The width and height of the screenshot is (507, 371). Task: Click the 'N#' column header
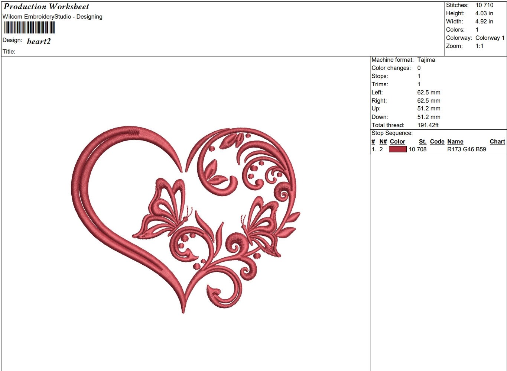[383, 142]
